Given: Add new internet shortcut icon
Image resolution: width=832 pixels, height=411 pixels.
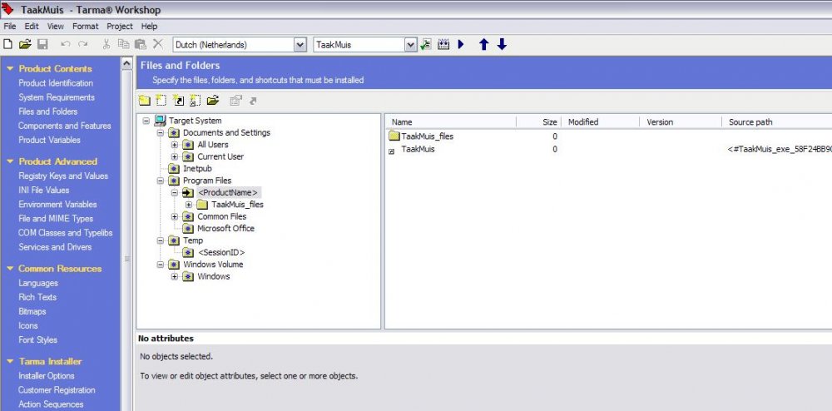Looking at the screenshot, I should pyautogui.click(x=196, y=100).
